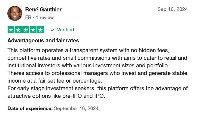Click the Date of experience label

pos(30,108)
